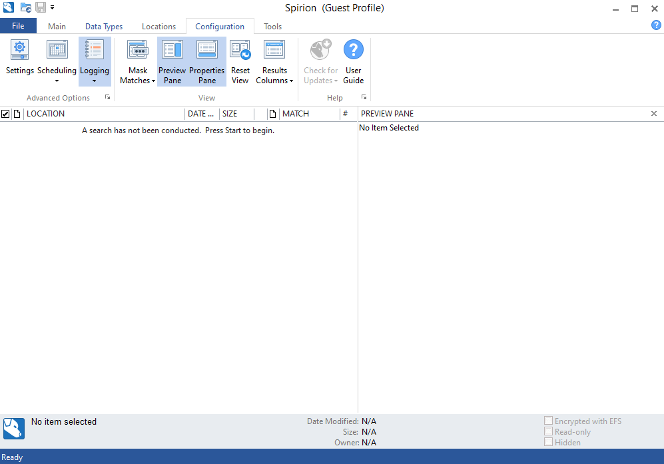Toggle the select-all checkbox in results header
The height and width of the screenshot is (464, 664).
pos(5,114)
